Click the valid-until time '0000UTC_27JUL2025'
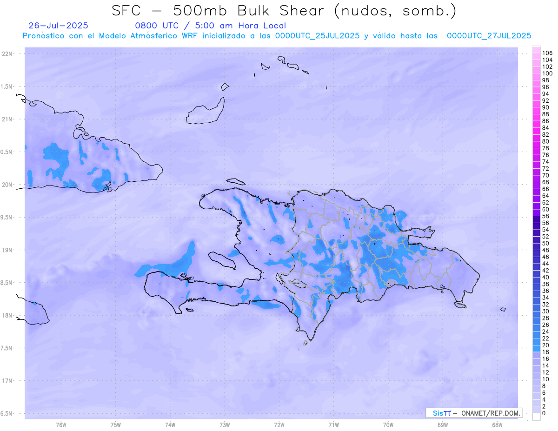558x431 pixels. coord(489,36)
